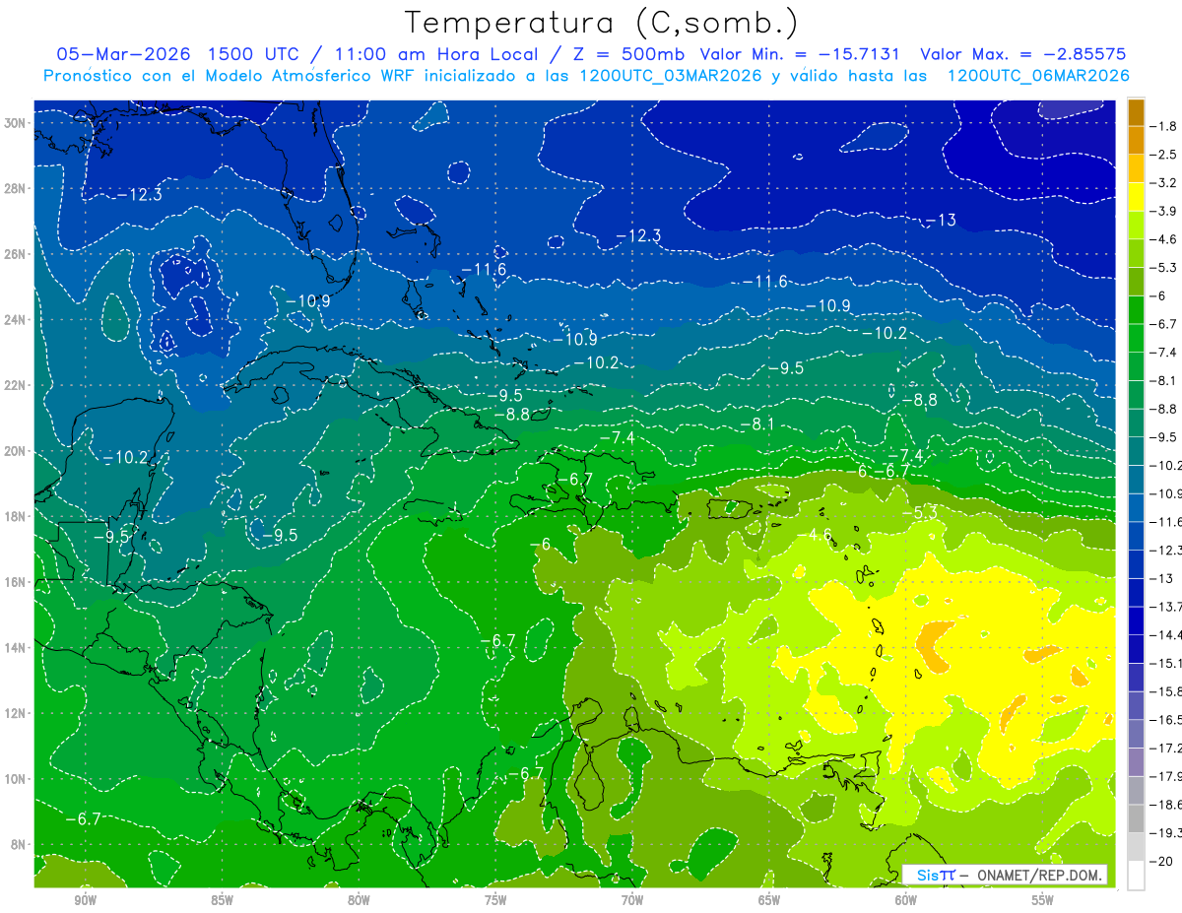This screenshot has height=913, width=1182.
Task: Click 'Valor Max. = -2.85575' value
Action: tap(1022, 54)
